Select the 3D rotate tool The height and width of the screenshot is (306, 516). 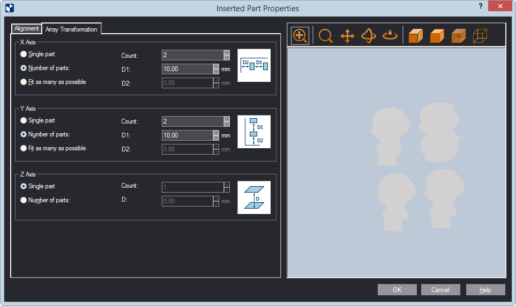tap(369, 36)
